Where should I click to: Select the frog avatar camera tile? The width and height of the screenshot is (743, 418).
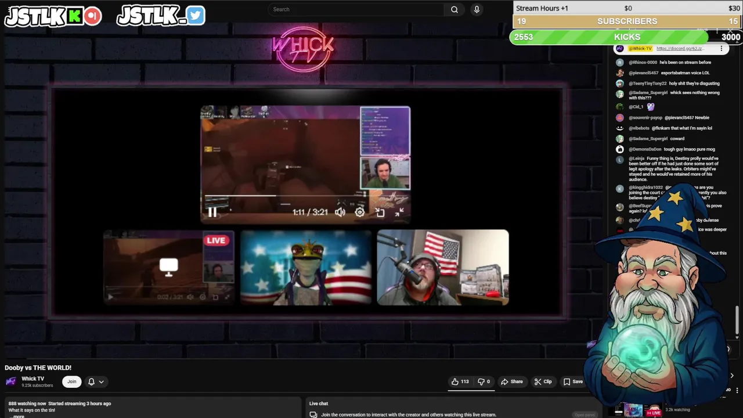pyautogui.click(x=306, y=267)
